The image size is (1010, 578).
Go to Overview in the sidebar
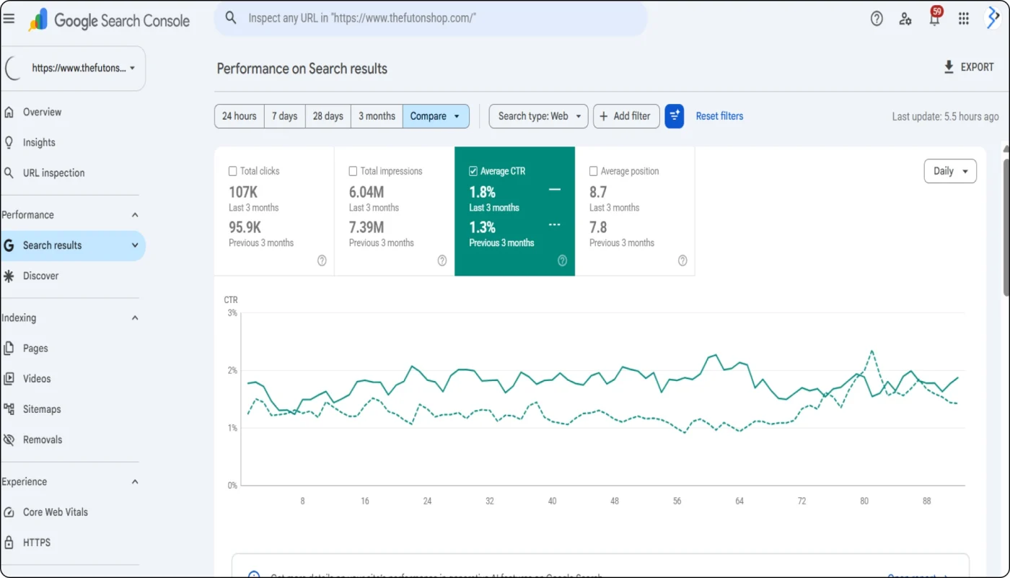(42, 112)
